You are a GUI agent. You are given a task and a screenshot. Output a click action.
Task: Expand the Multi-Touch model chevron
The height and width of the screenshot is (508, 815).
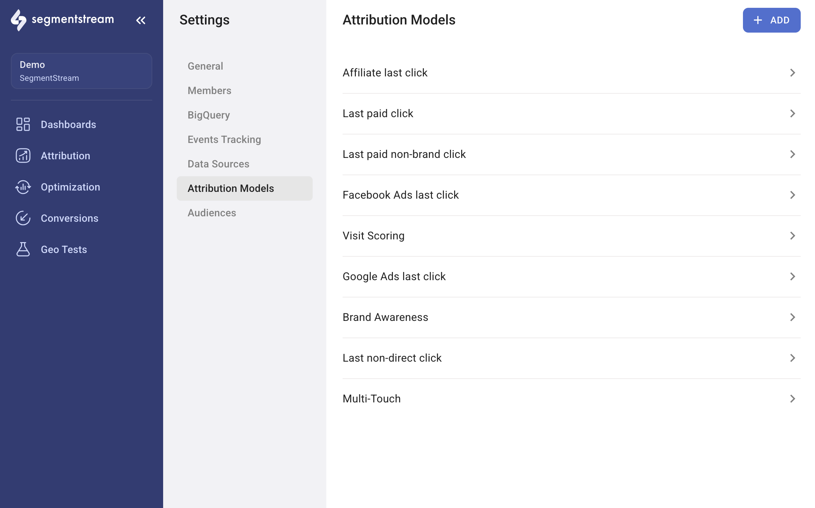click(792, 399)
